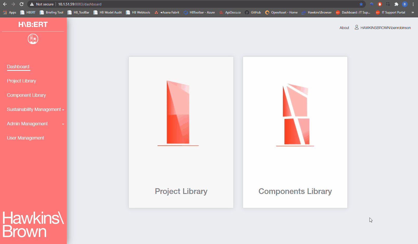418x244 pixels.
Task: Open the ApiDocs.co bookmark
Action: click(230, 12)
